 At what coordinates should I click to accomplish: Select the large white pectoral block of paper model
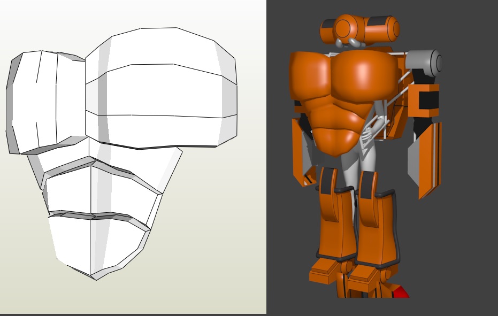(x=162, y=88)
